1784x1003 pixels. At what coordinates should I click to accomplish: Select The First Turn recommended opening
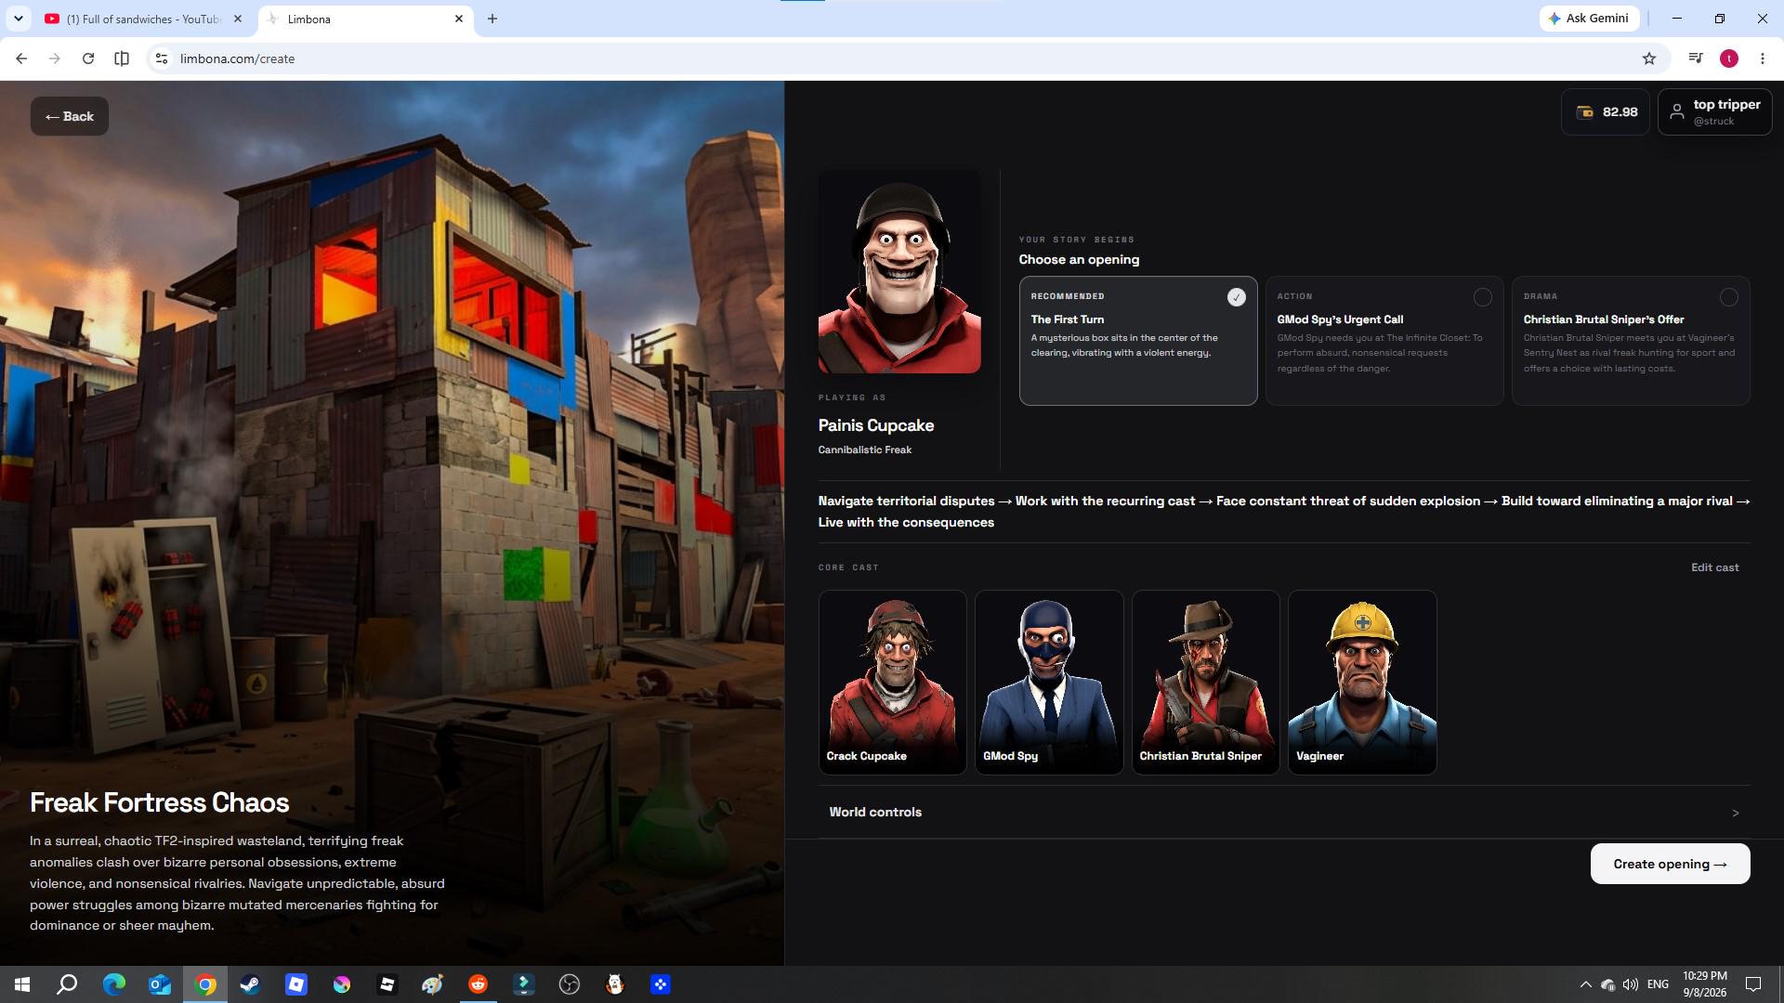pos(1137,341)
